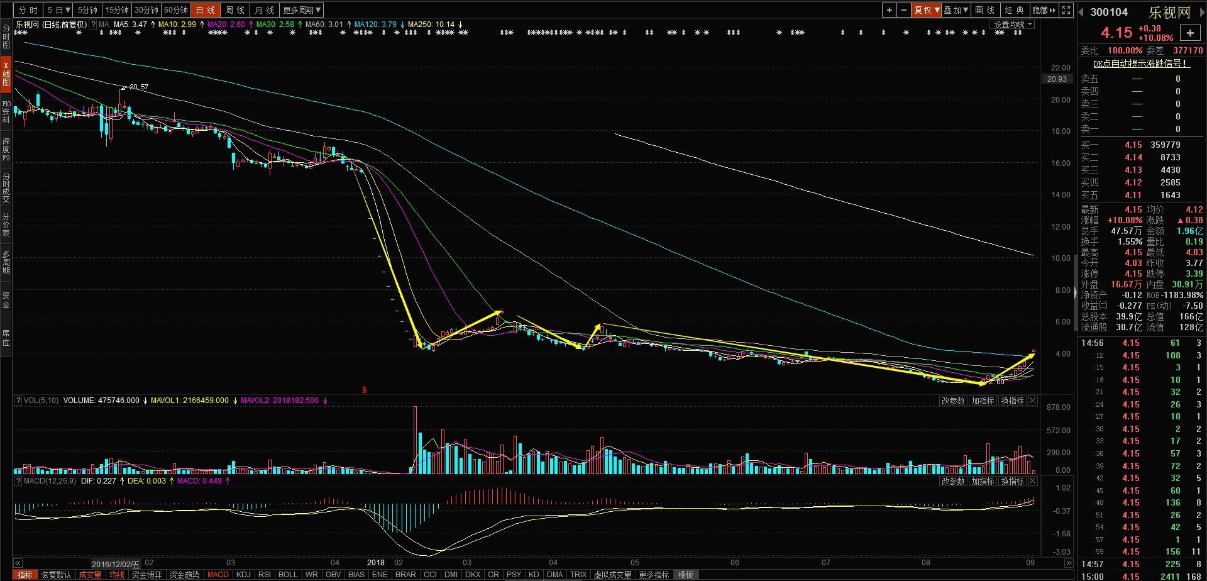The width and height of the screenshot is (1207, 581).
Task: Close the VOL indicator panel
Action: tap(1032, 401)
